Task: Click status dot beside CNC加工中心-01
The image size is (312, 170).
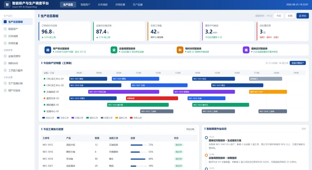Action: pos(44,79)
